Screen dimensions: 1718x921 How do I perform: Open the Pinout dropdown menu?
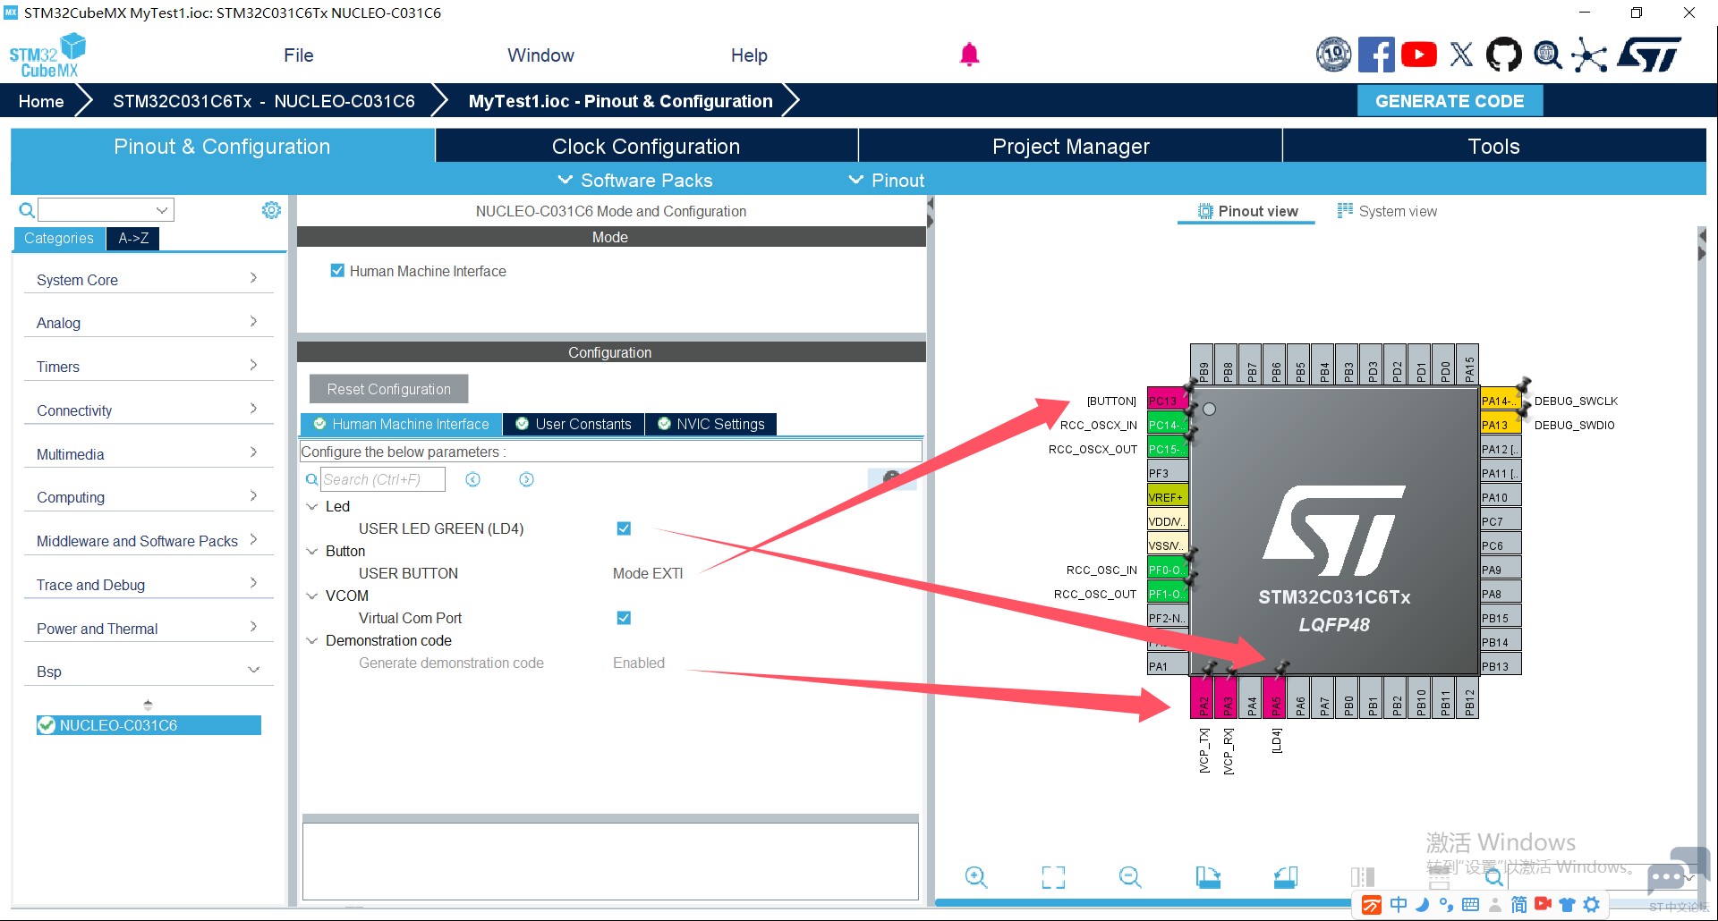tap(886, 181)
